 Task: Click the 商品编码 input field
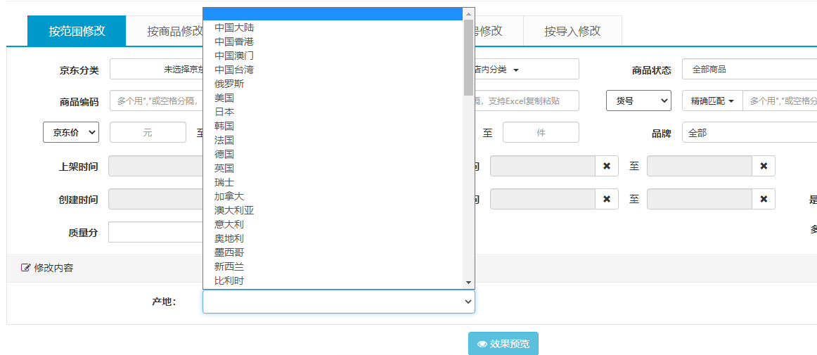156,101
